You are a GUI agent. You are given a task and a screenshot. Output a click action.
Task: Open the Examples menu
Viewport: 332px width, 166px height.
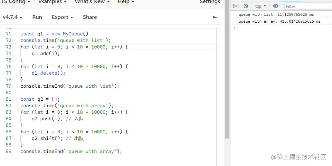[x=53, y=2]
